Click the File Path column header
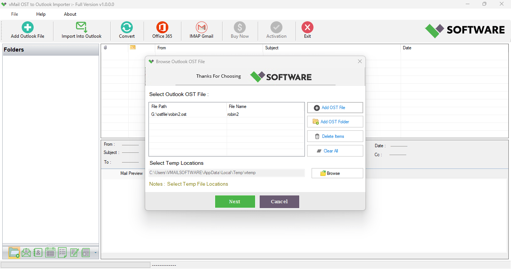The image size is (511, 269). 188,106
